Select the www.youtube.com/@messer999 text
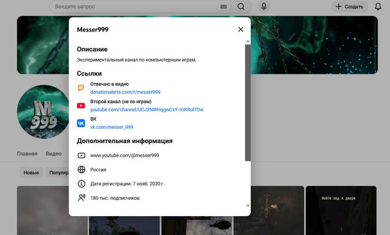This screenshot has height=235, width=390. coord(124,155)
